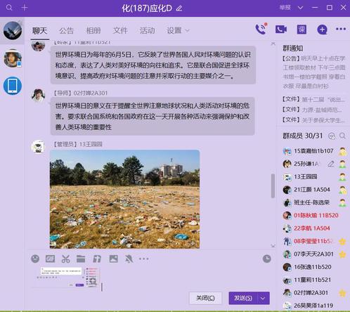Search group members magnifier icon
The width and height of the screenshot is (350, 312).
[x=342, y=136]
